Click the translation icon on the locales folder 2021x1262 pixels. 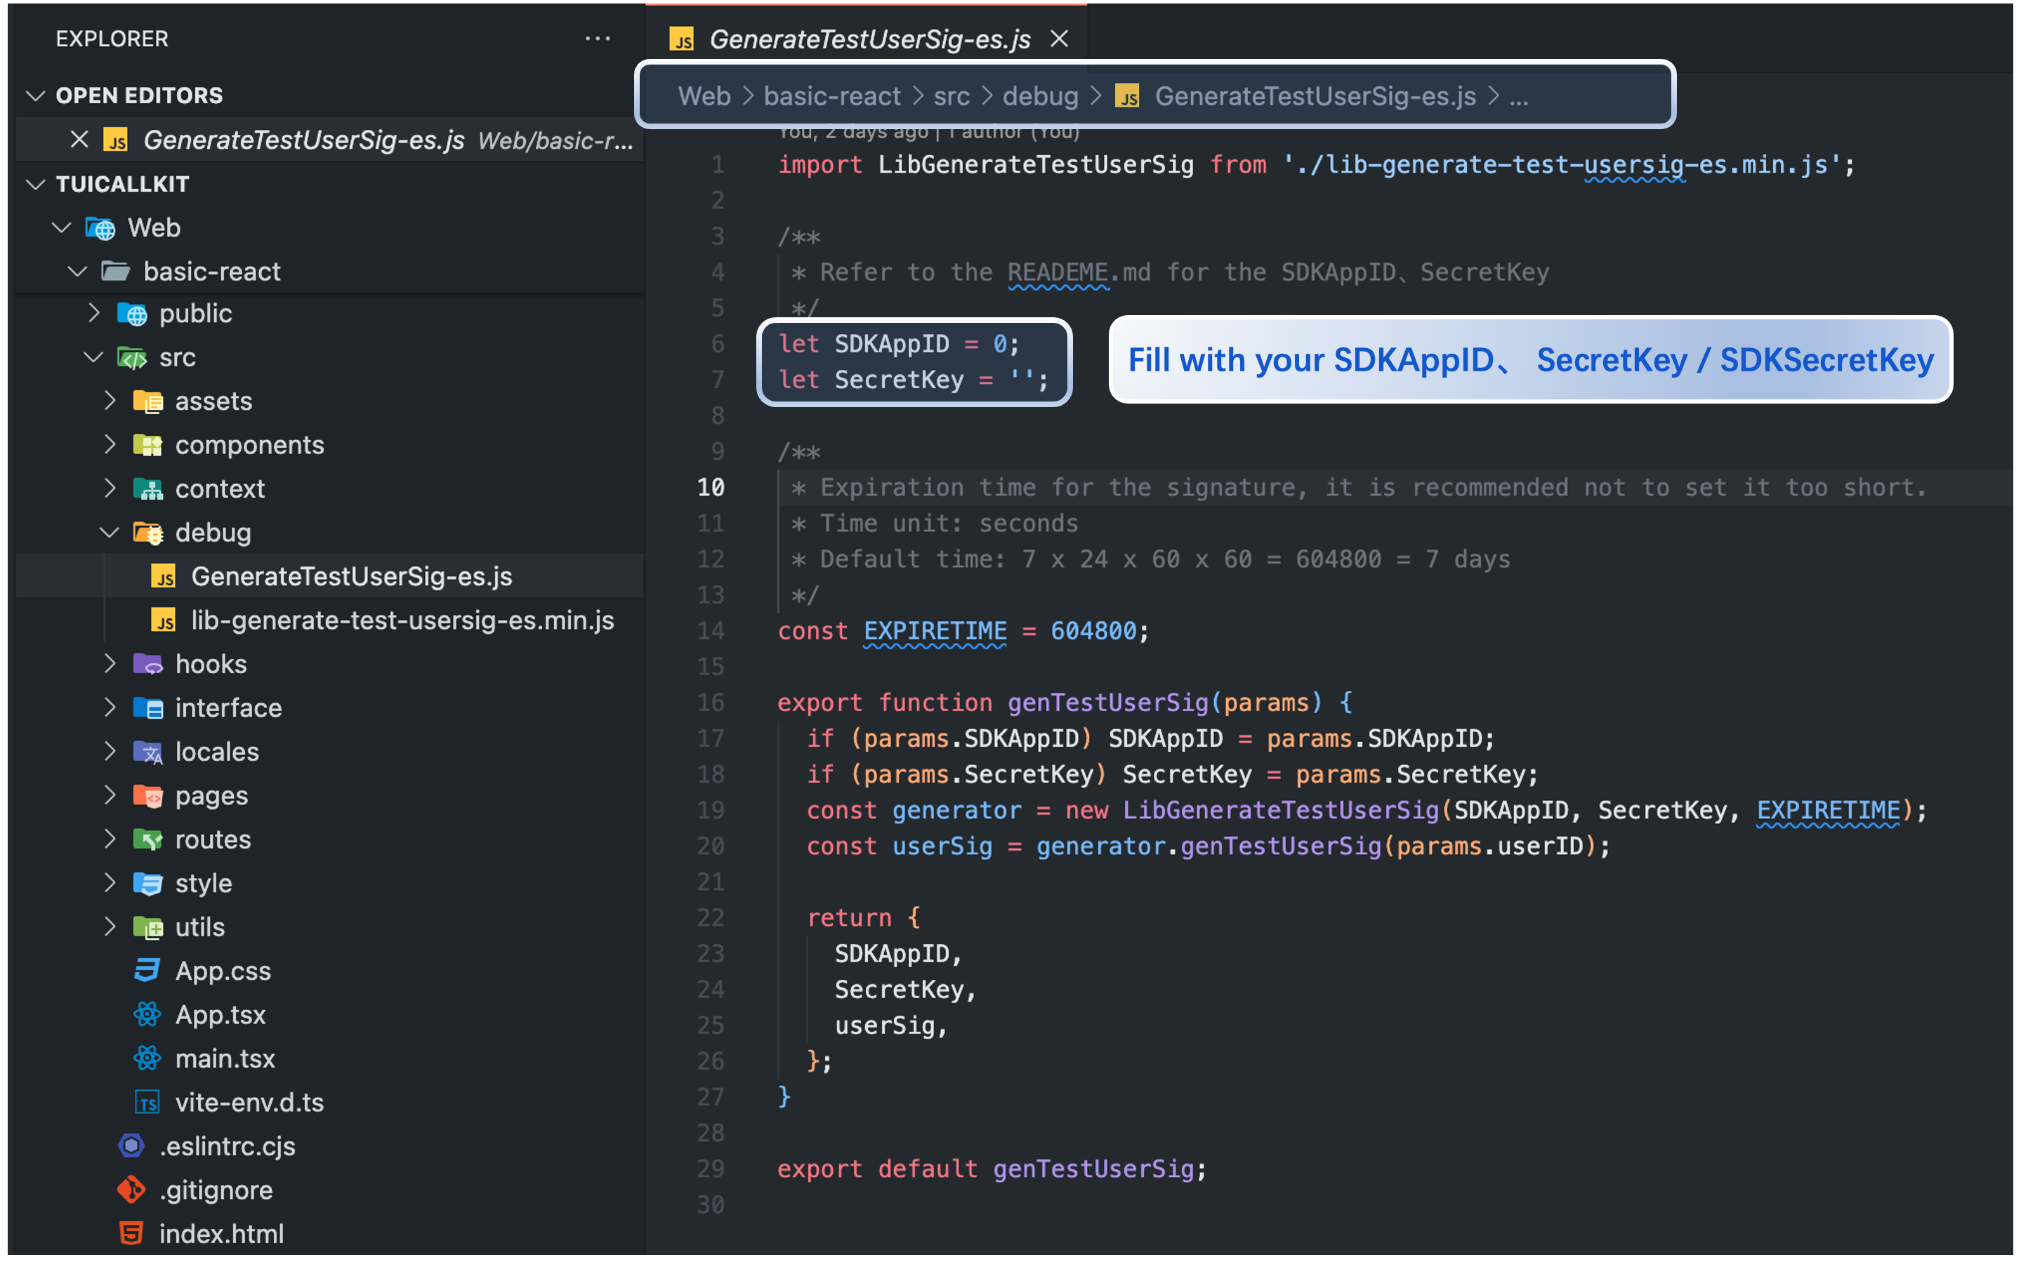[x=147, y=751]
